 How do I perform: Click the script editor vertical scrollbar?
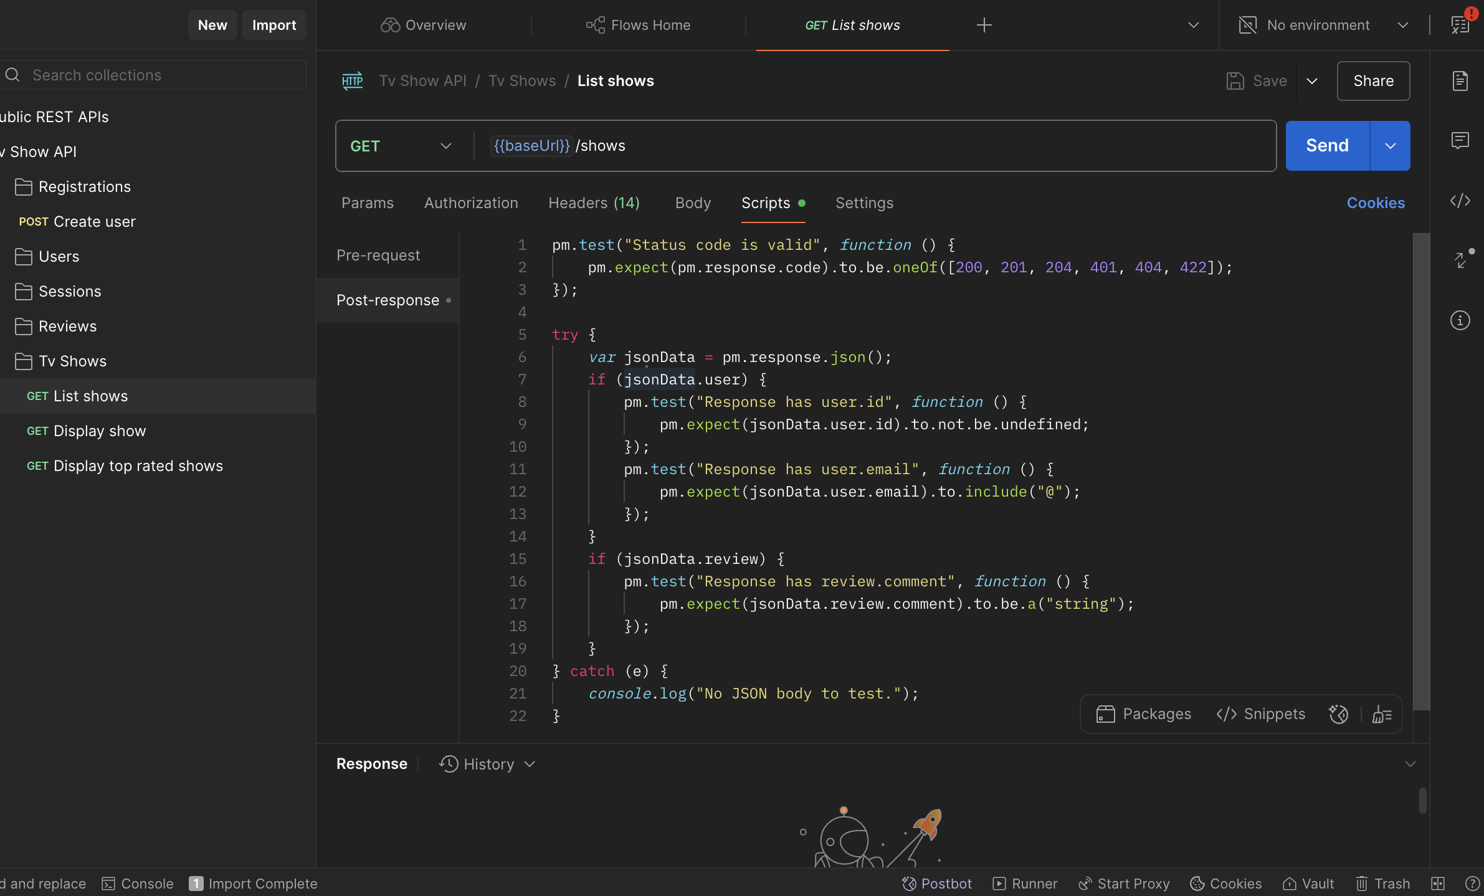coord(1421,471)
